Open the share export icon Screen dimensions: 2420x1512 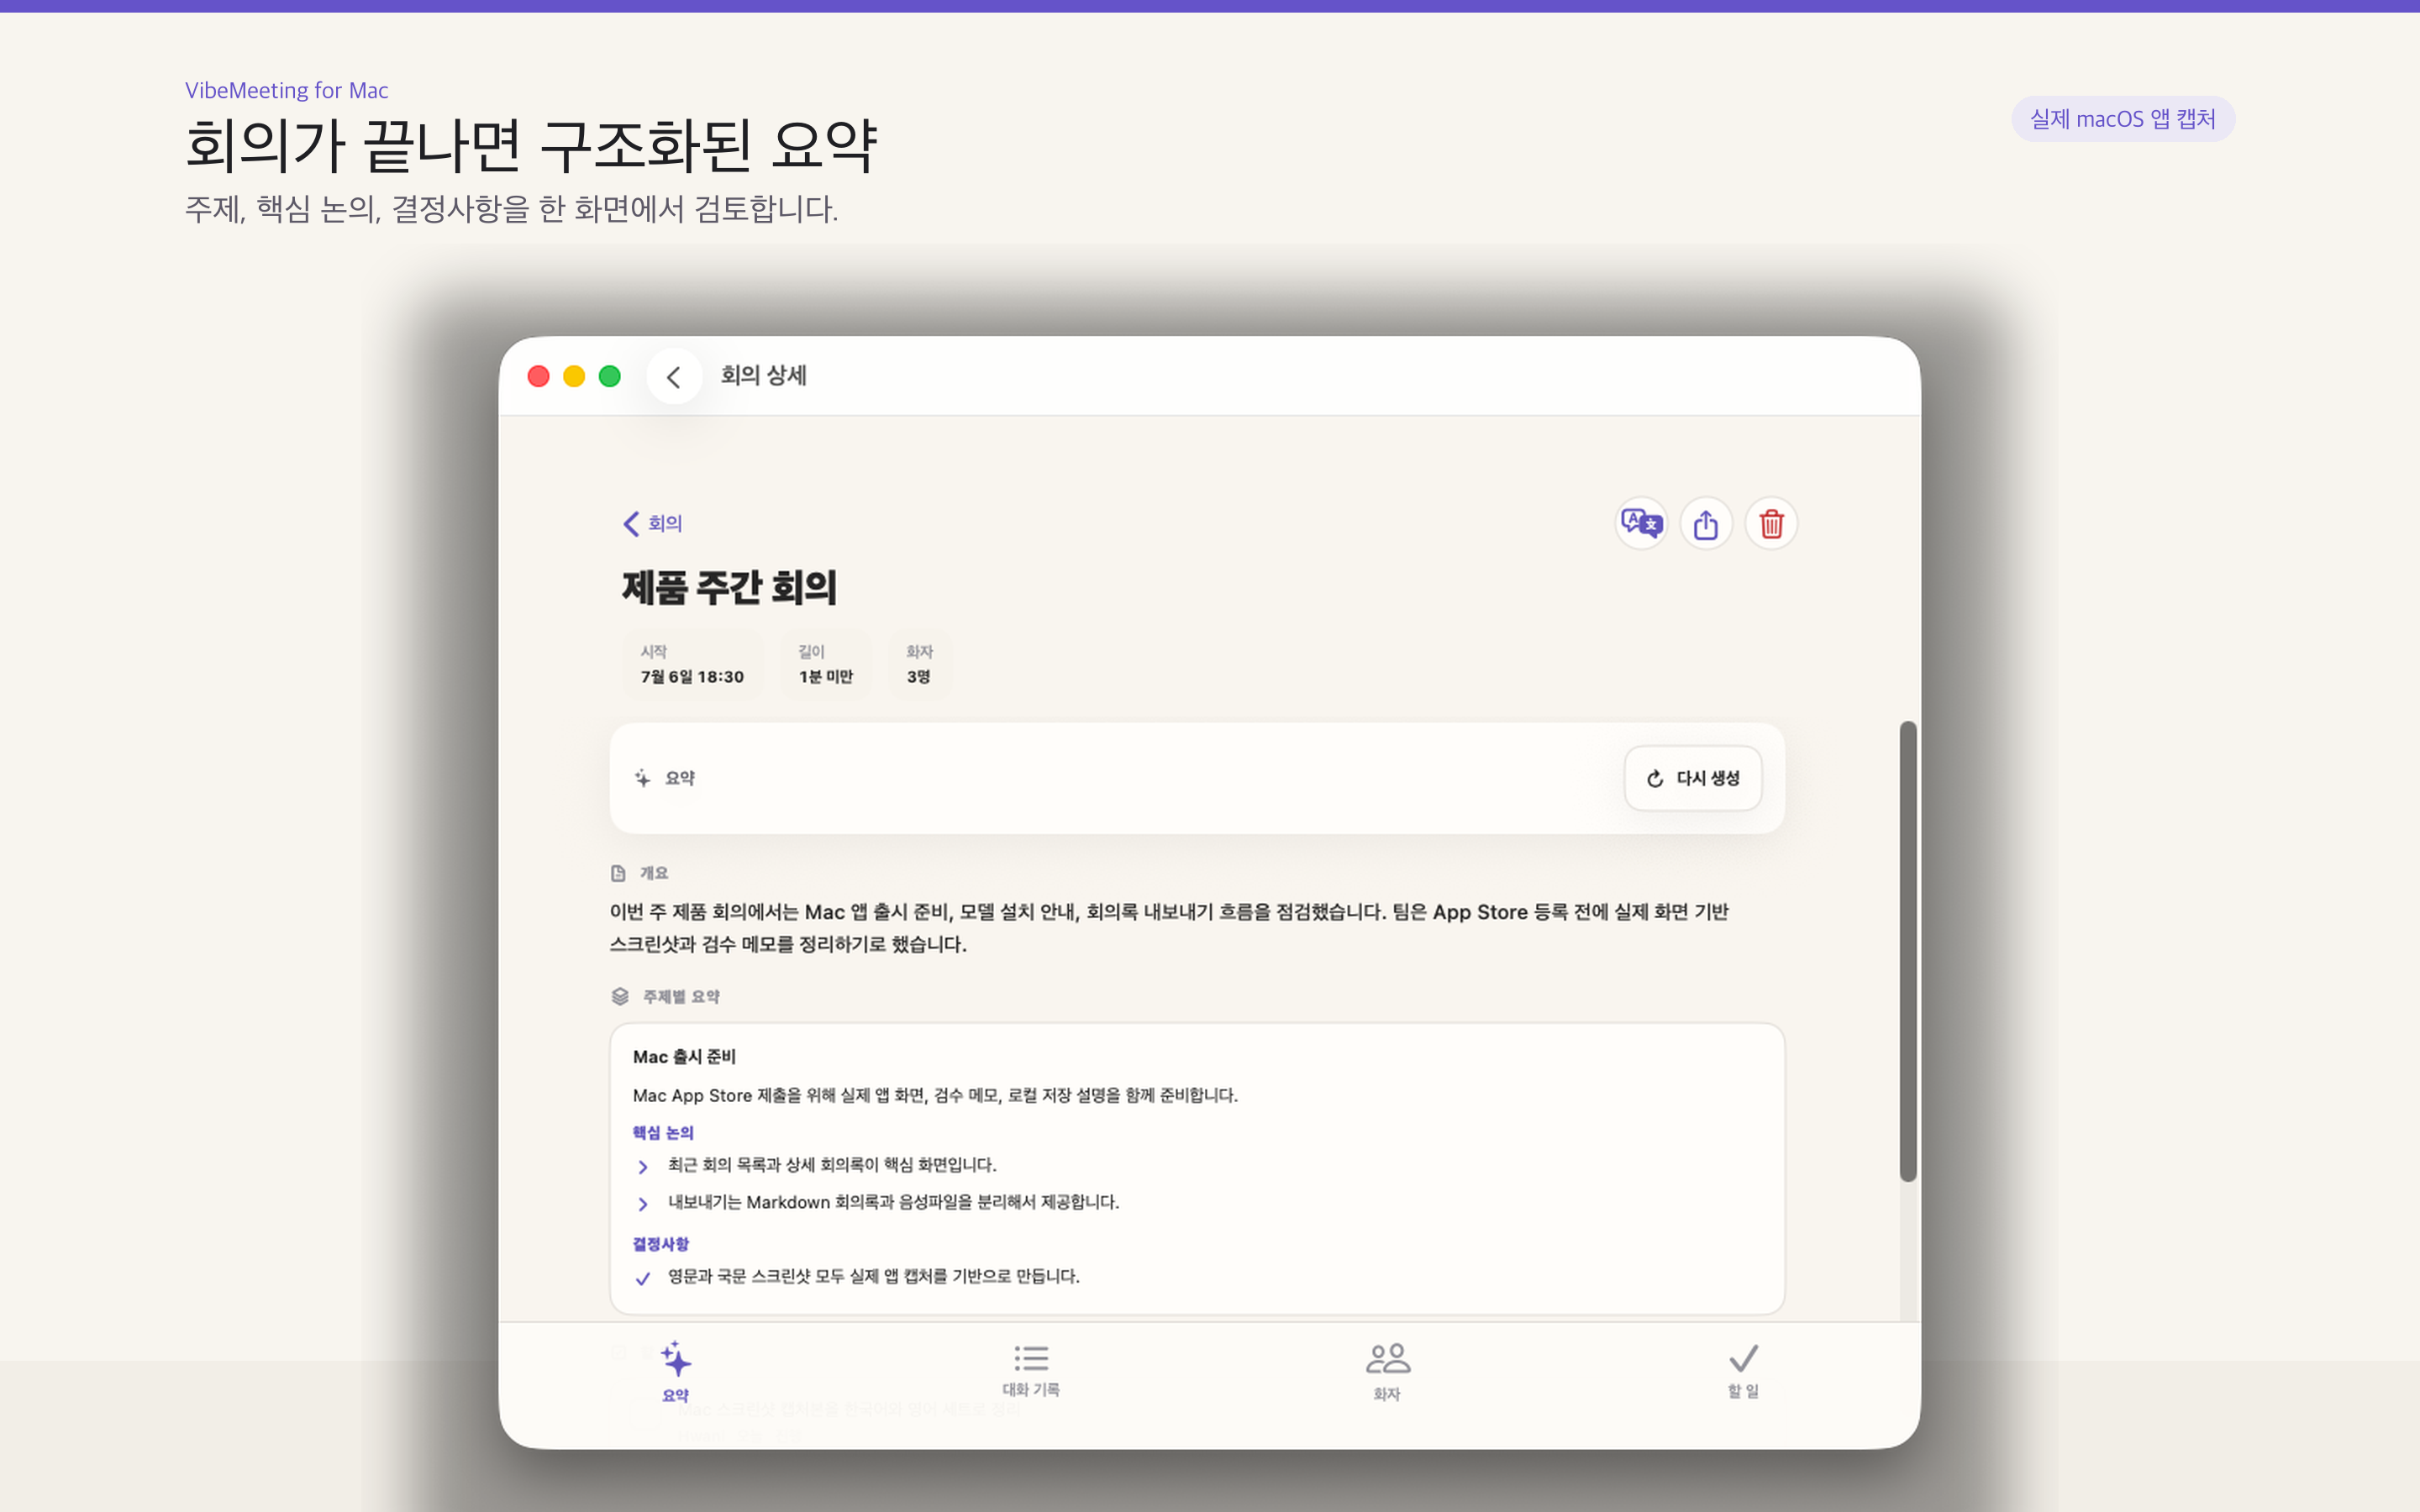tap(1706, 523)
